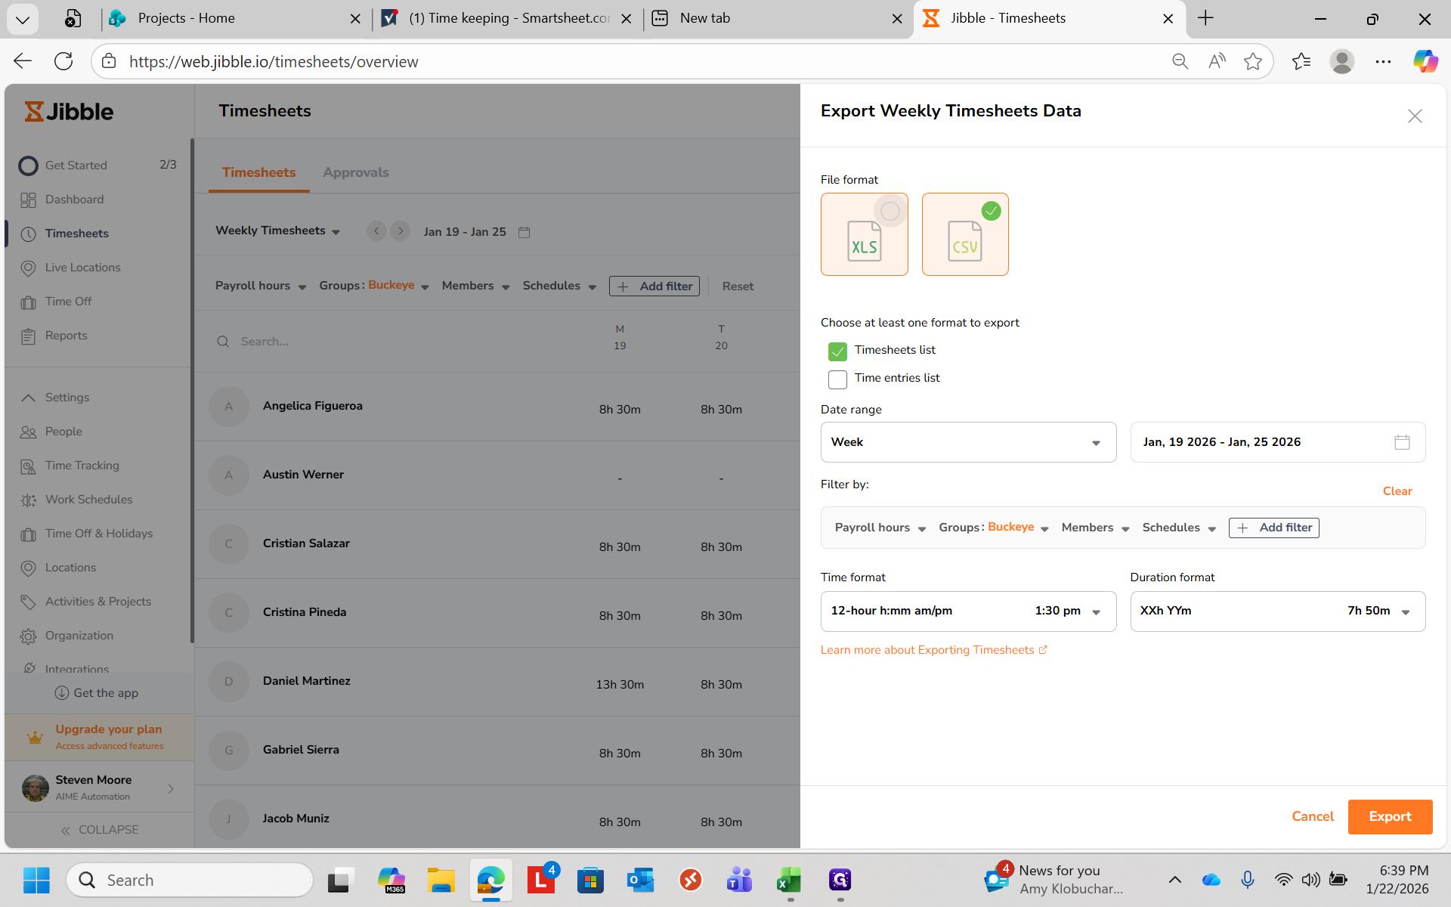Open the Time format dropdown
This screenshot has height=907, width=1451.
967,611
